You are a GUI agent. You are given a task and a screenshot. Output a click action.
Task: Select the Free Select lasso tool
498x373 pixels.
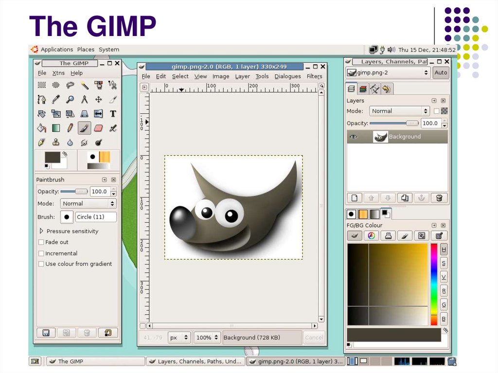pos(70,85)
